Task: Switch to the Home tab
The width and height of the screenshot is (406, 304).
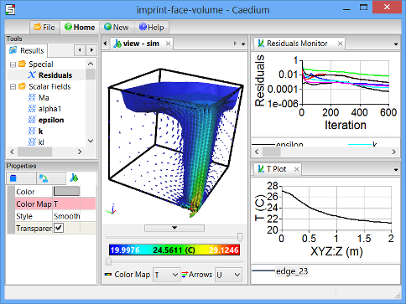Action: 80,28
